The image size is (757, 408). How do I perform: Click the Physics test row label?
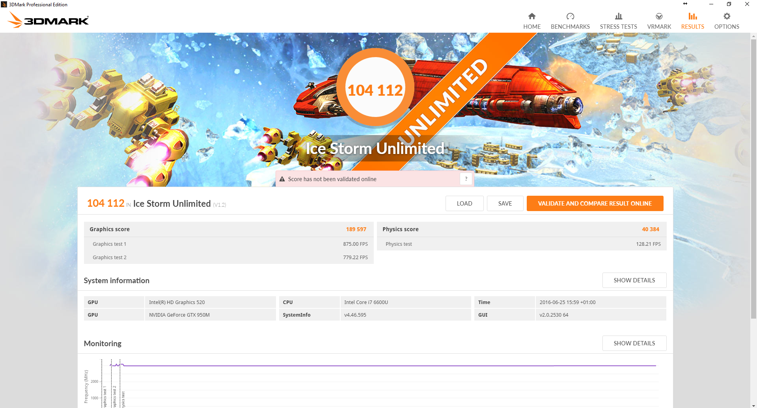pyautogui.click(x=399, y=244)
